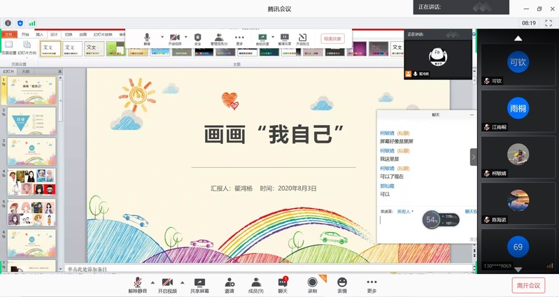The width and height of the screenshot is (559, 297).
Task: Select the second slide thumbnail 目录
Action: 31,120
